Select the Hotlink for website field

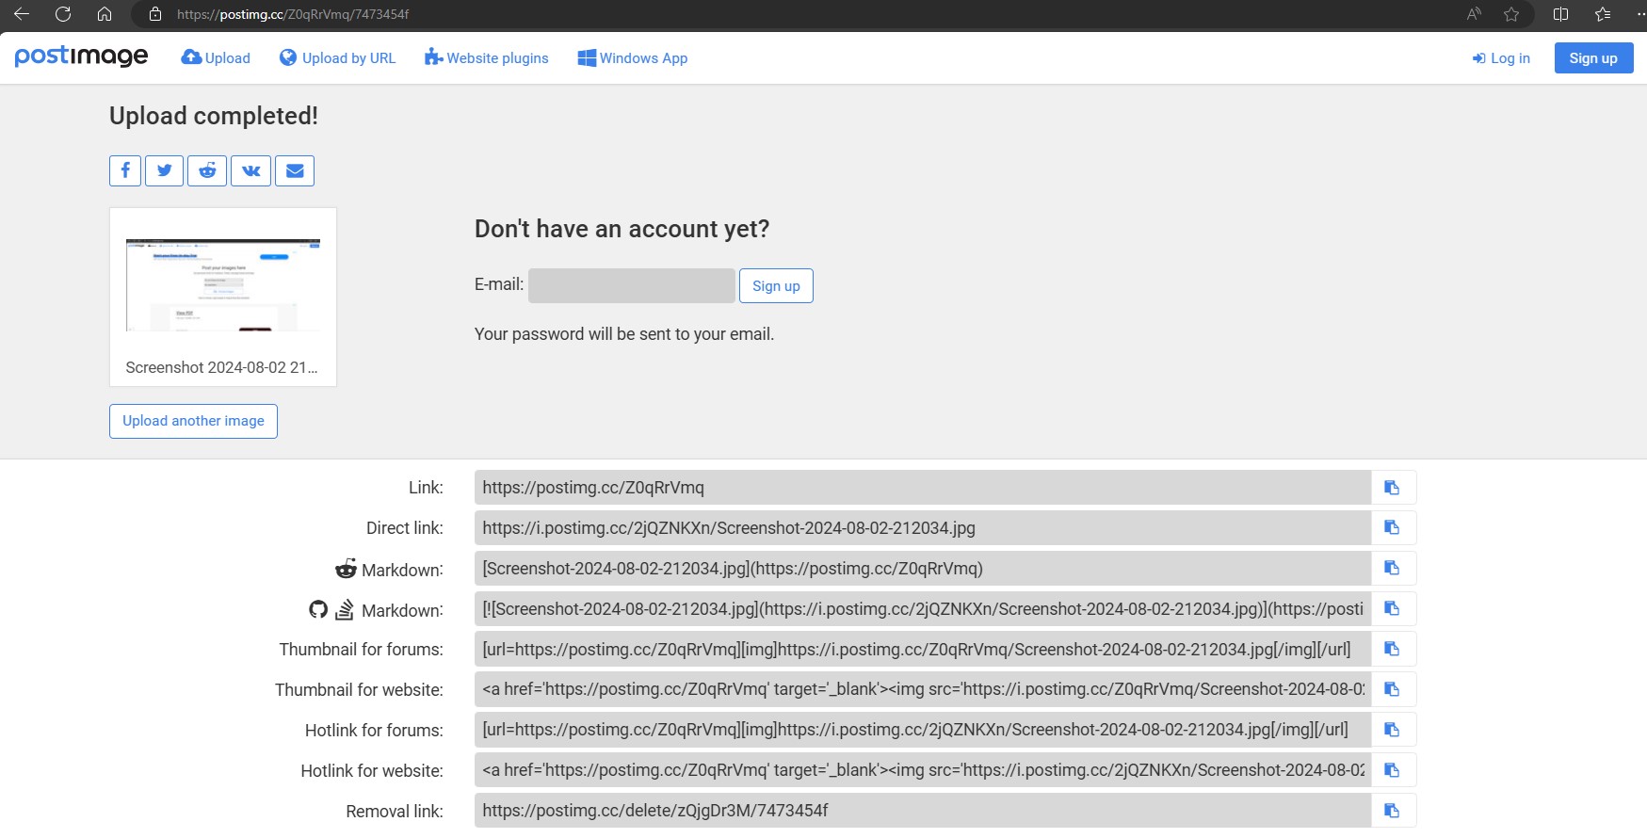[x=923, y=770]
